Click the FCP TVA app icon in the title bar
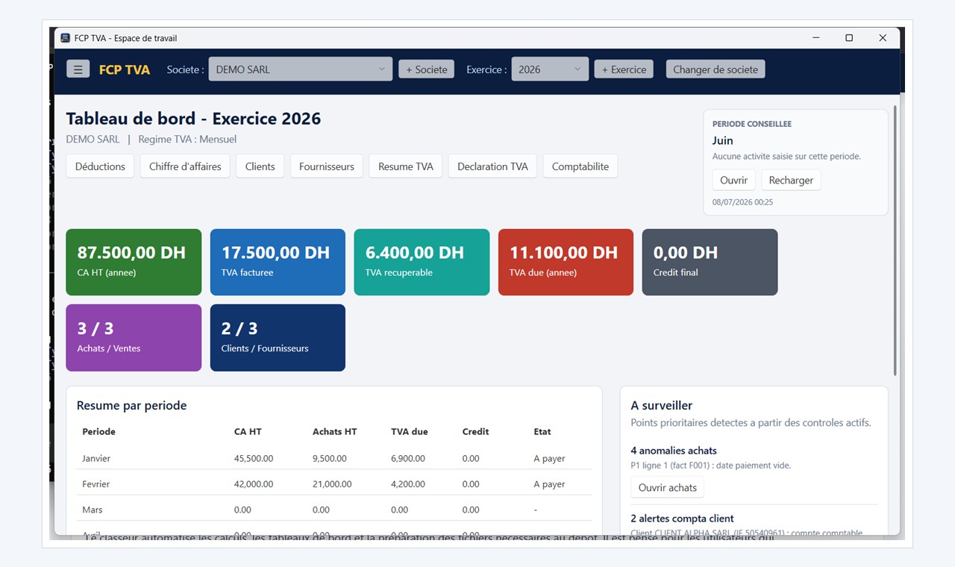The width and height of the screenshot is (955, 567). [66, 38]
